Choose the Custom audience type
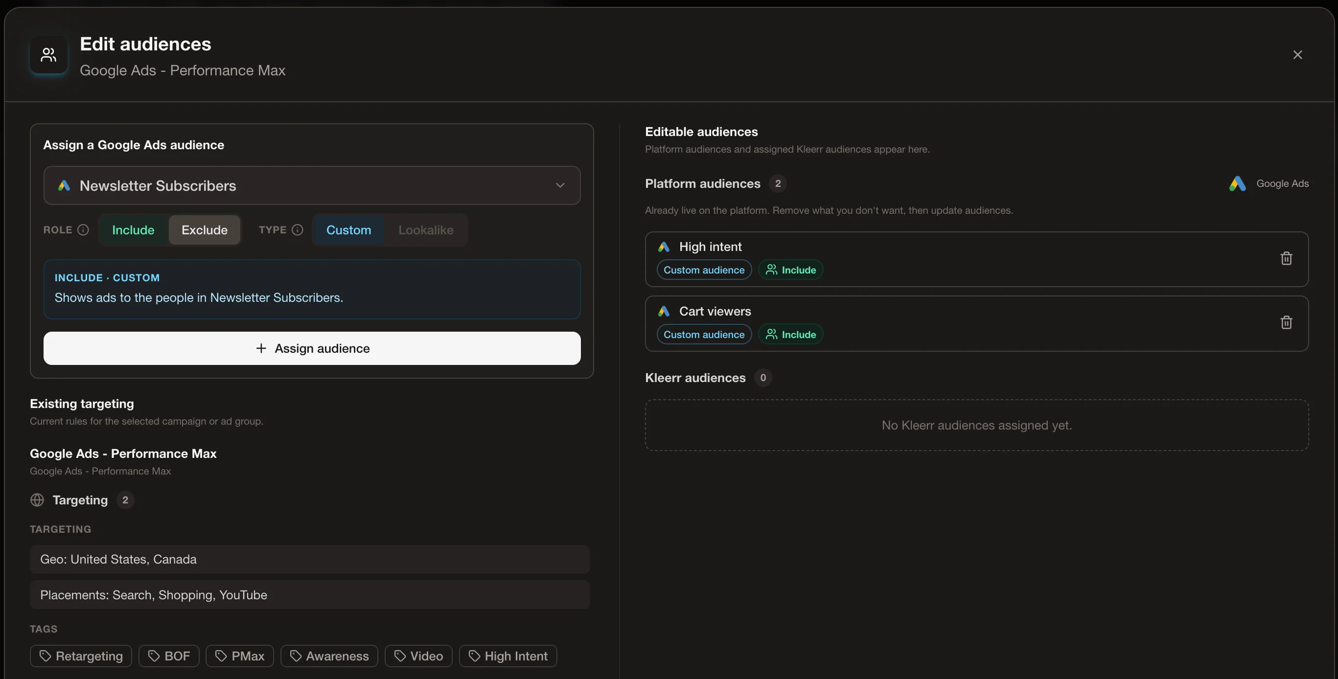The width and height of the screenshot is (1338, 679). point(348,230)
